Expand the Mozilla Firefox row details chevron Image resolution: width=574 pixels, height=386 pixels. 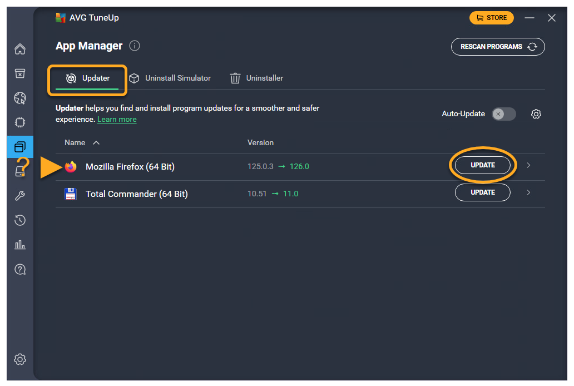(528, 165)
